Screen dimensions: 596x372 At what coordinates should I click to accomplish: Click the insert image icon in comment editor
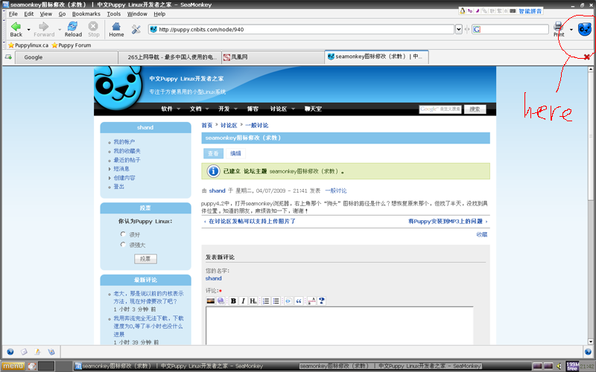click(211, 301)
